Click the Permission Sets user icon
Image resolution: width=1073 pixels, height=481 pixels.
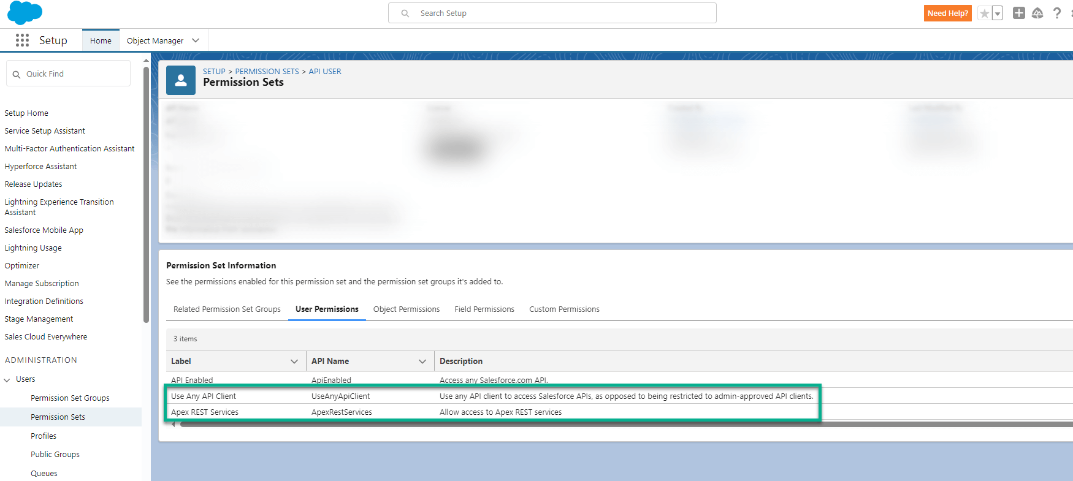coord(181,80)
